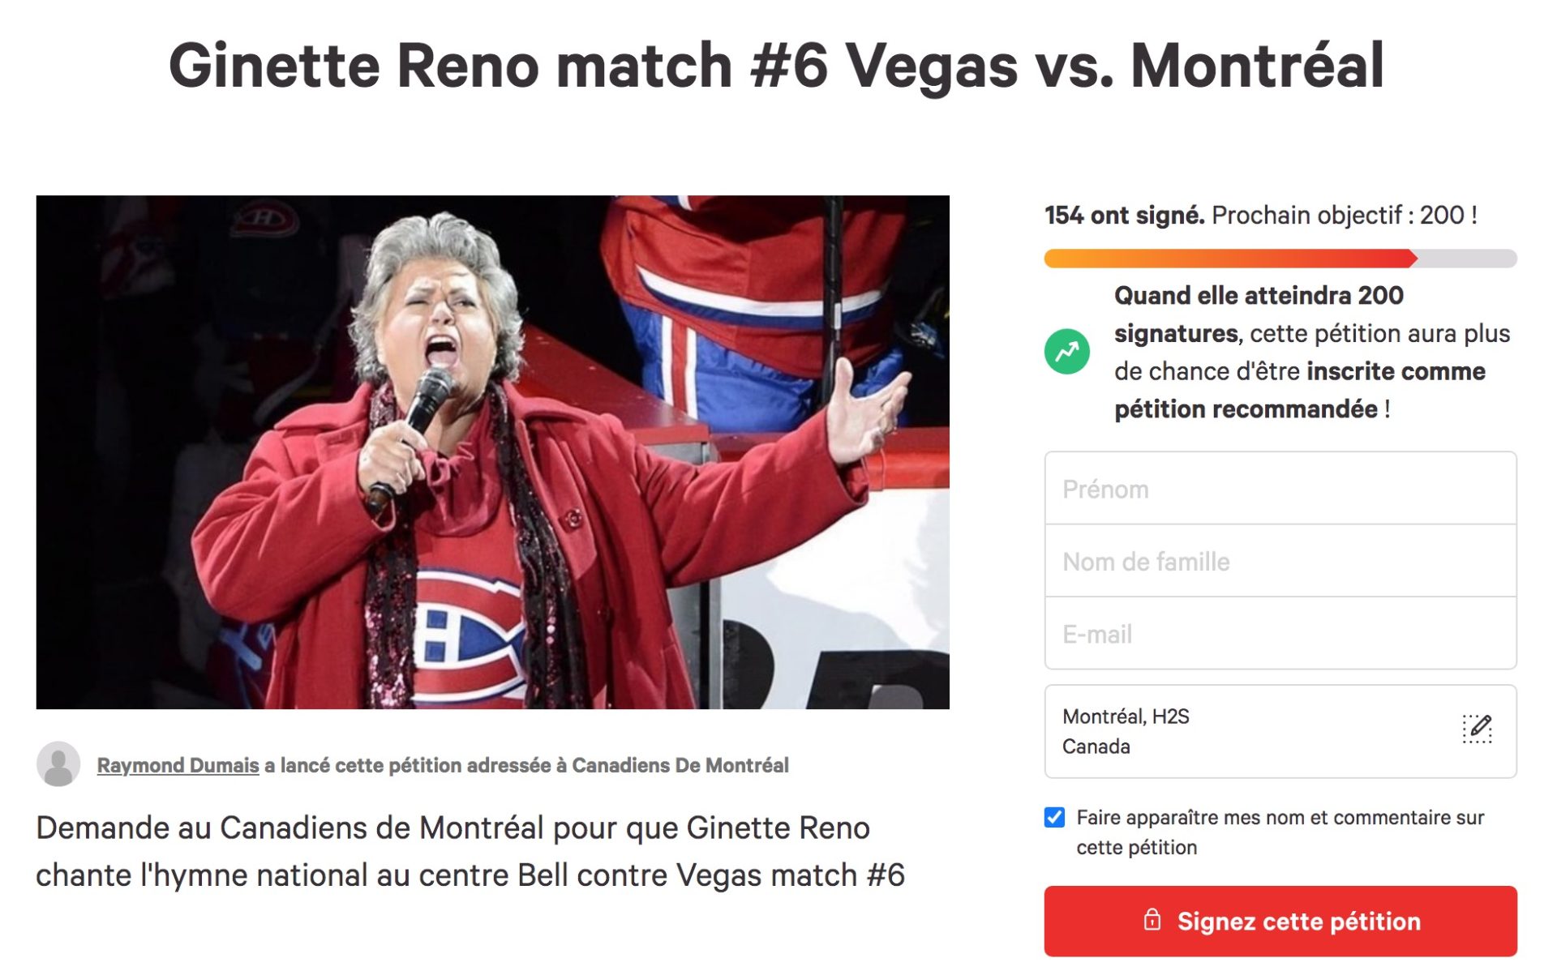Focus the Nom de famille field
This screenshot has height=971, width=1557.
pyautogui.click(x=1280, y=561)
